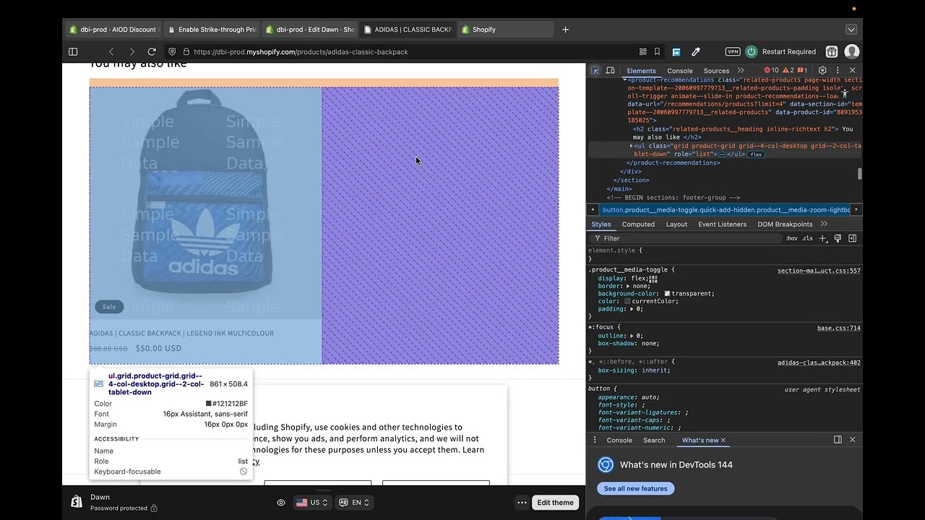Screen dimensions: 925x520
Task: Open the Sources panel tab
Action: tap(716, 71)
